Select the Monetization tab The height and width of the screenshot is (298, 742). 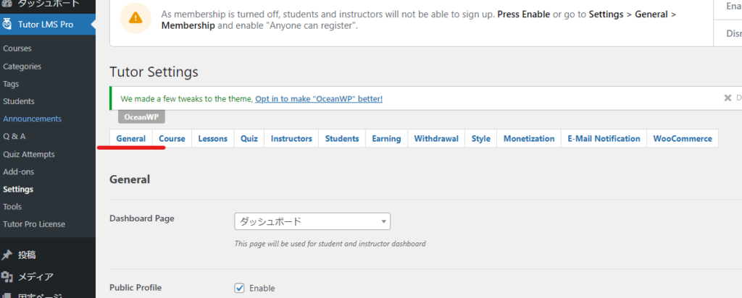pos(529,139)
